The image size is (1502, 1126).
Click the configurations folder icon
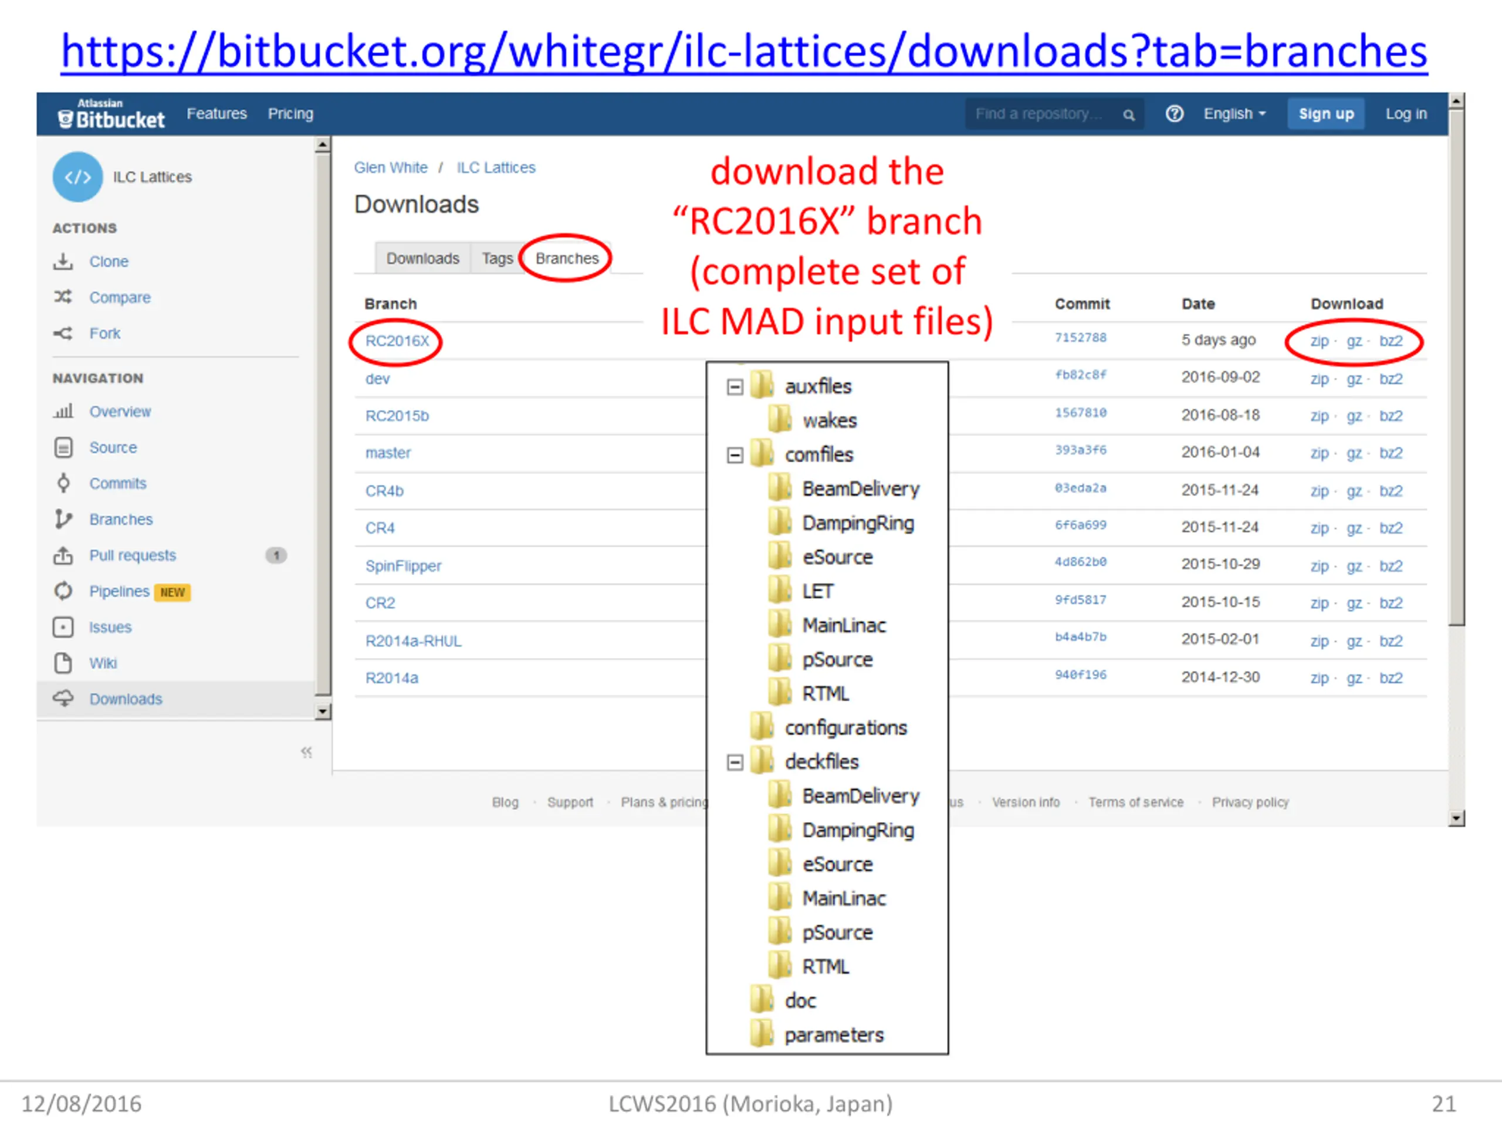pyautogui.click(x=763, y=727)
